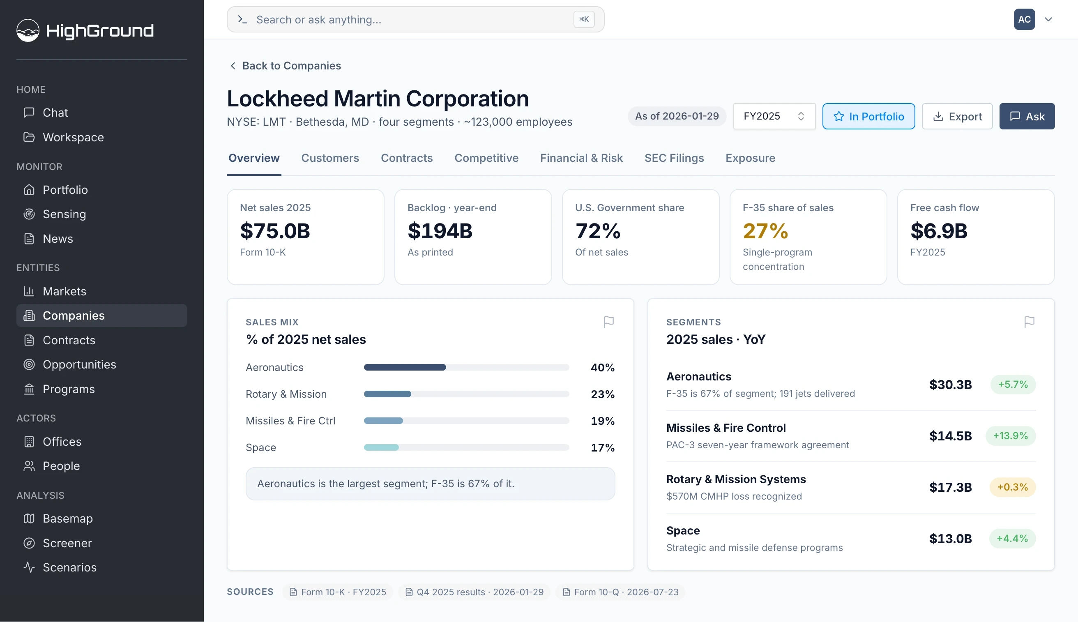Open the Sensing radar icon
The image size is (1078, 622).
tap(29, 214)
